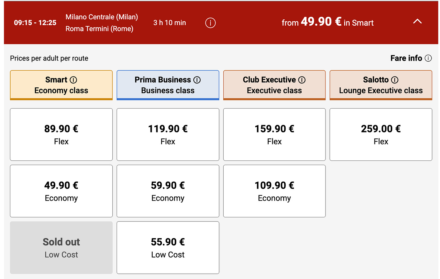Screen dimensions: 440x279
Task: View trip details info icon in red header
Action: pyautogui.click(x=210, y=23)
